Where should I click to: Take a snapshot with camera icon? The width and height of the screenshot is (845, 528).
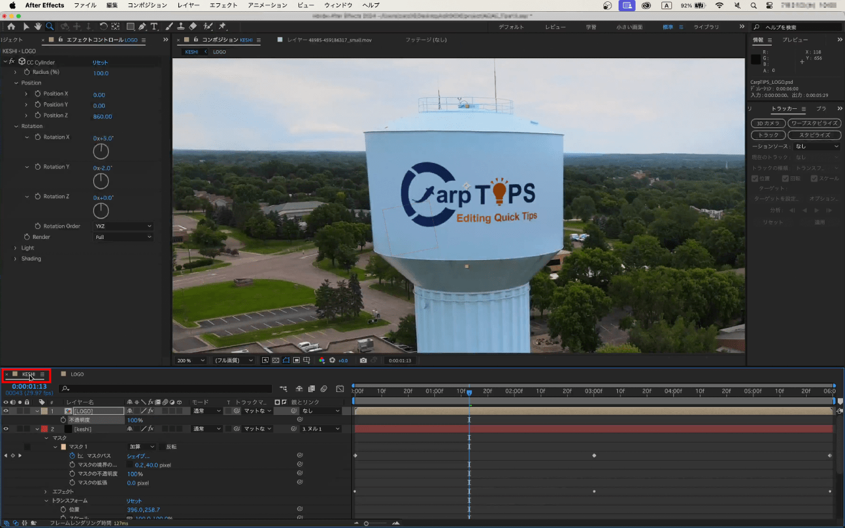363,360
